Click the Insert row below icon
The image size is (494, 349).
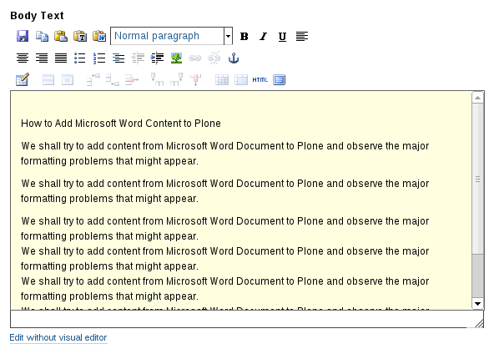click(113, 80)
